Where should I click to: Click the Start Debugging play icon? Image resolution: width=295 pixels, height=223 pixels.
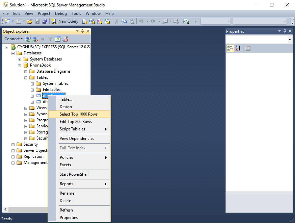tap(196, 21)
